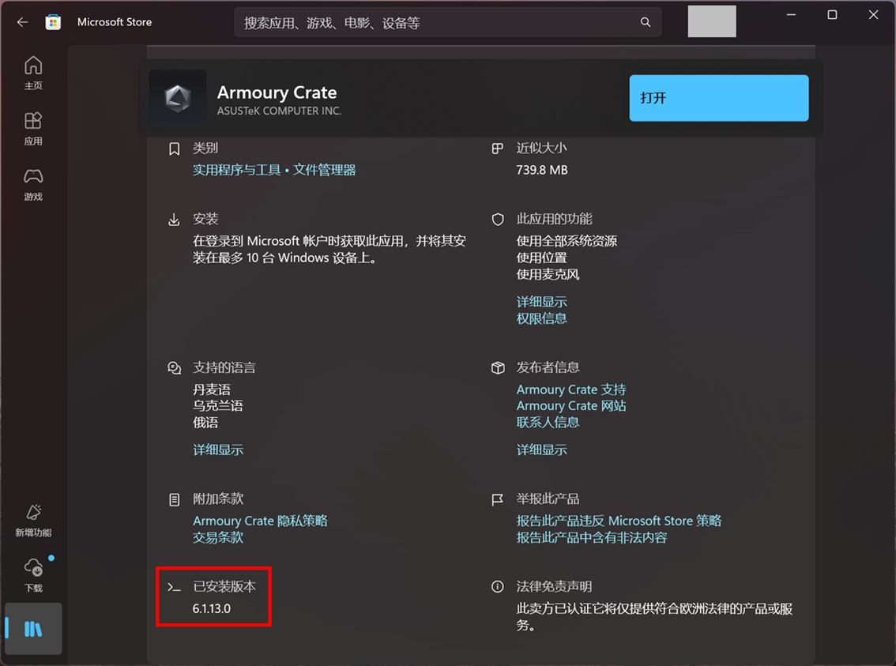Click the Microsoft Store logo icon

click(53, 22)
